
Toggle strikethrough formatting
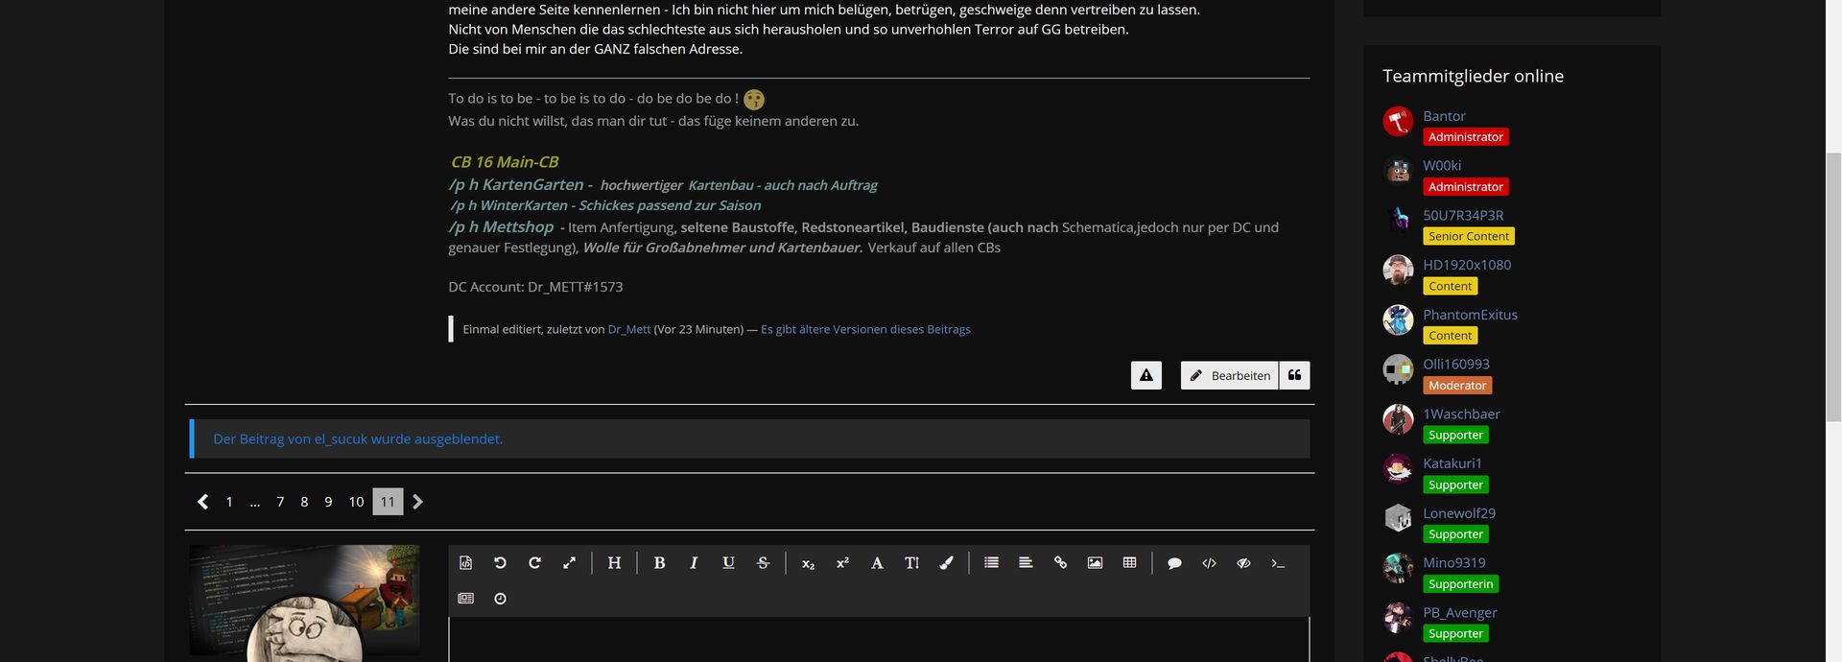763,563
